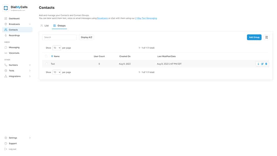Check the checkbox for the Test group row
Viewport: 277px width, 156px height.
(x=46, y=64)
